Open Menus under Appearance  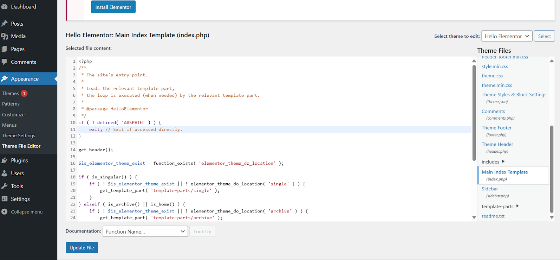9,125
